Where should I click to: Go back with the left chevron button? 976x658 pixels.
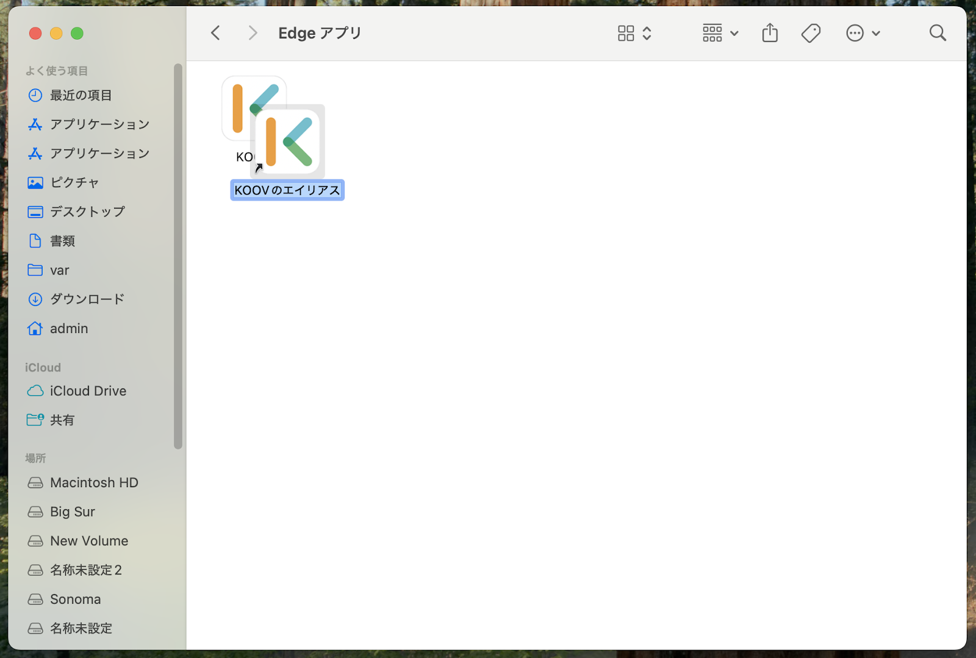(215, 33)
